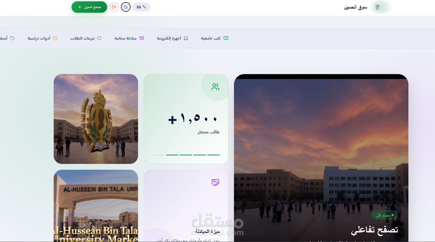Click the ميزة المبادلة heading
Image resolution: width=435 pixels, height=242 pixels.
207,231
